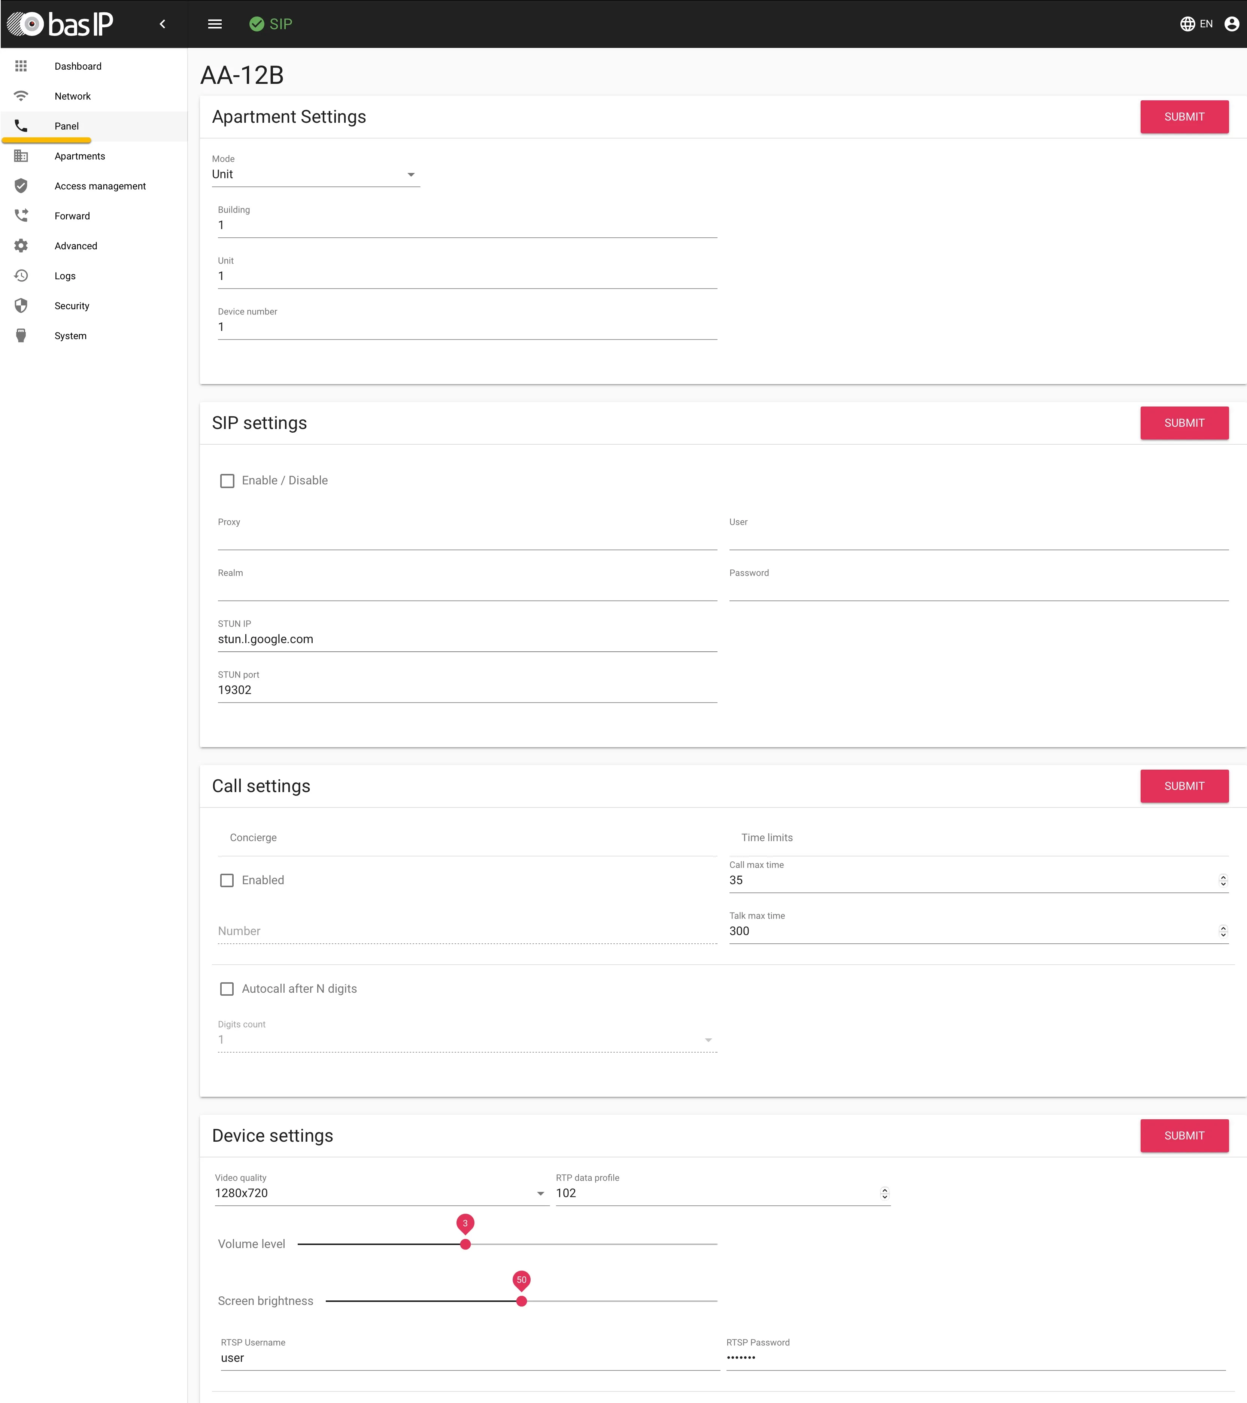The image size is (1247, 1403).
Task: Click the Forward call icon
Action: coord(21,216)
